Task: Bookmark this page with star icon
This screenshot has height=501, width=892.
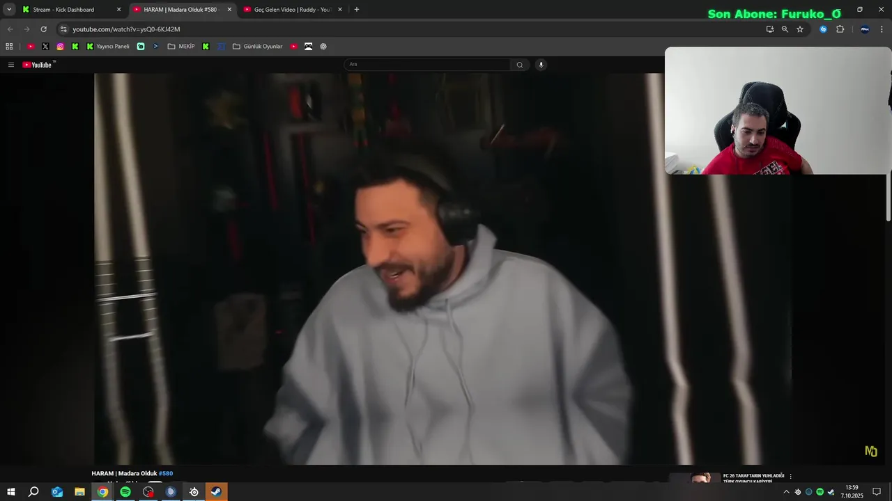Action: tap(800, 29)
